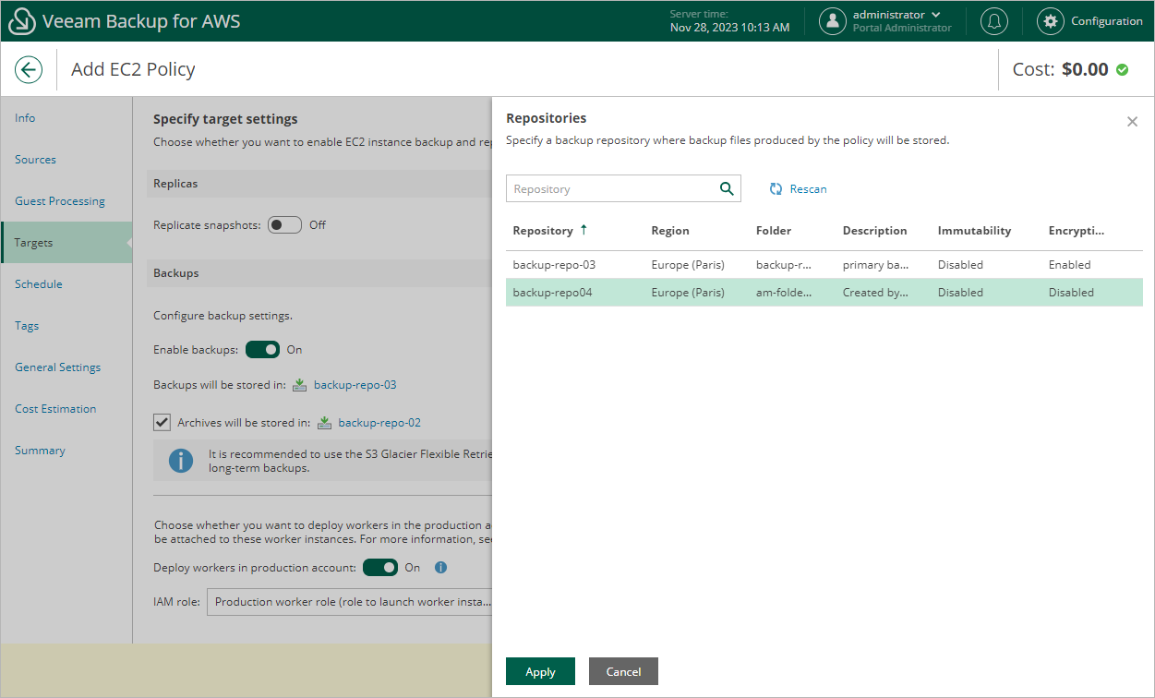
Task: Click the Disabled encryption cell for backup-repo04
Action: [x=1071, y=293]
